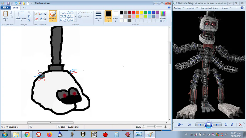Click the Undo arrow in quick access toolbar

click(x=16, y=3)
